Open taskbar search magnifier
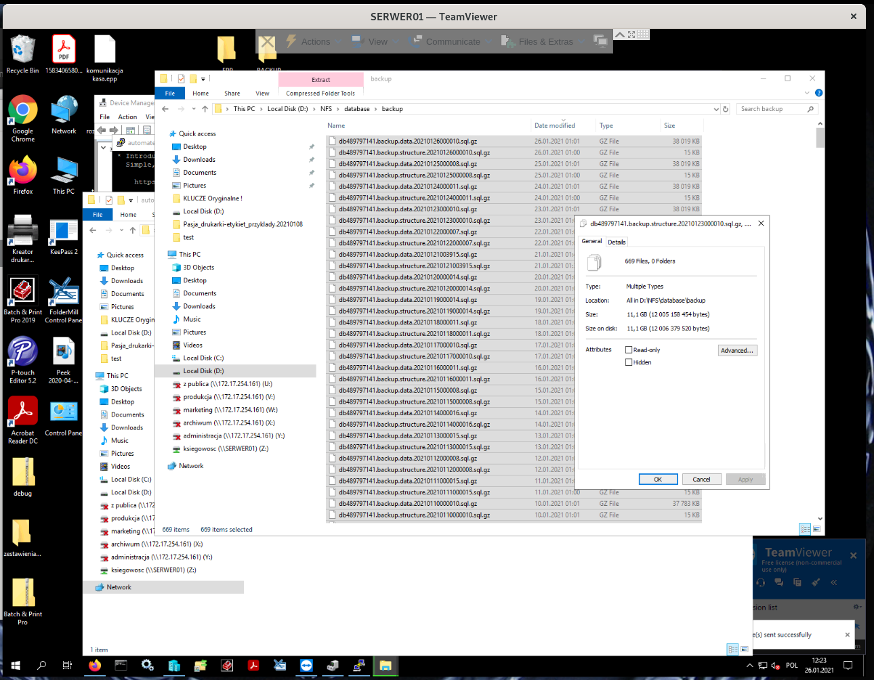Screen dimensions: 874x680 pos(41,666)
